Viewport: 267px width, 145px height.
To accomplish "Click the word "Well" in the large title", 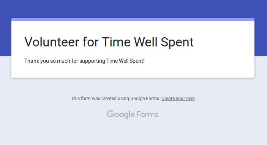I will coord(145,42).
